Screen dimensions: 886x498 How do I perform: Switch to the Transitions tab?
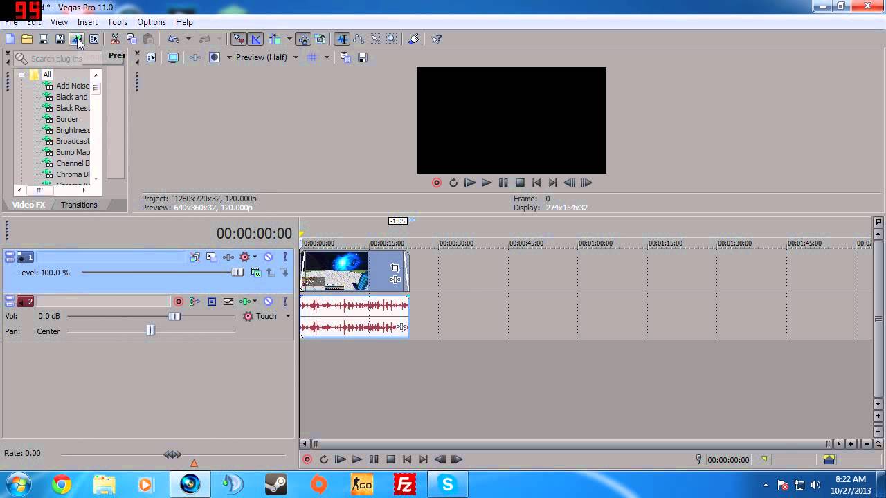pyautogui.click(x=79, y=205)
